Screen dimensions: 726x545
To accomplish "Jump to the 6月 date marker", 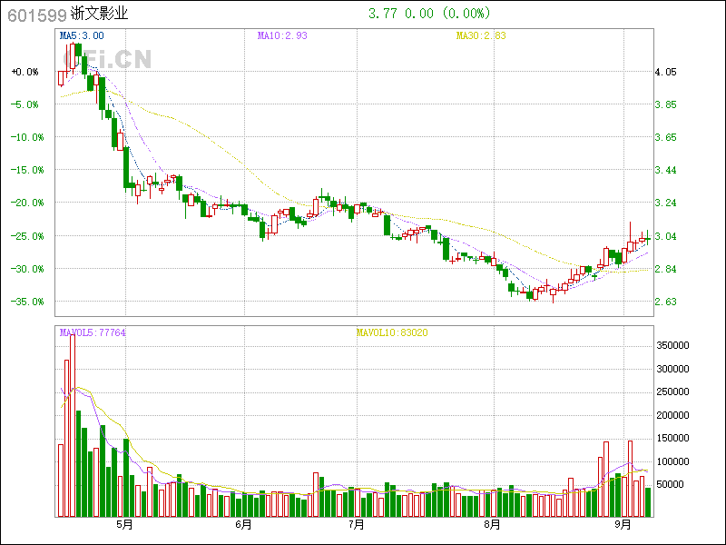I will point(243,525).
